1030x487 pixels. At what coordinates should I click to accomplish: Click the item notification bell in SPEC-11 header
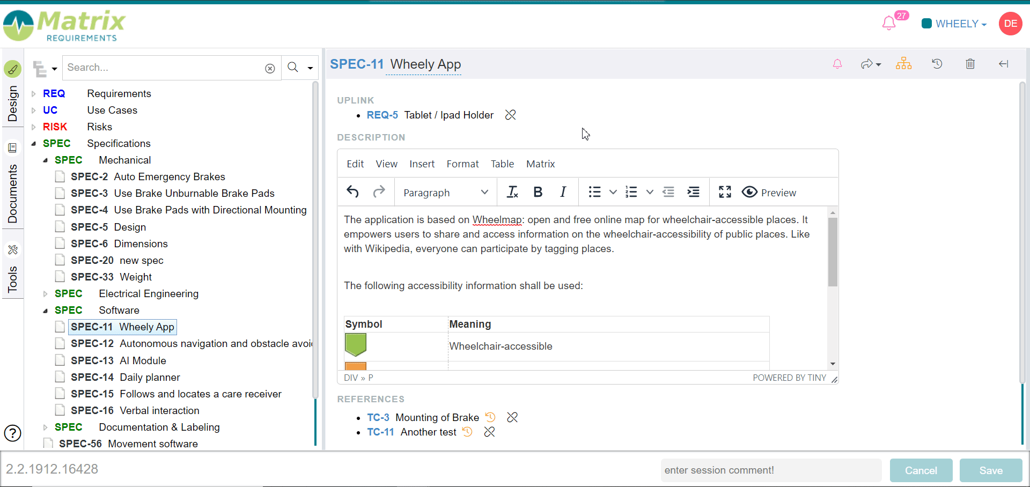tap(837, 64)
